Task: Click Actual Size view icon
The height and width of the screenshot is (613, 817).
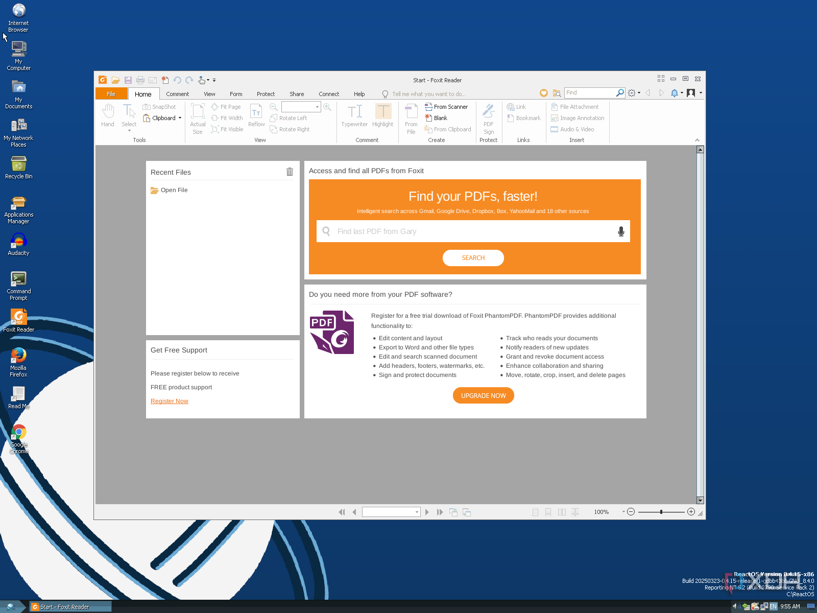Action: coord(198,119)
